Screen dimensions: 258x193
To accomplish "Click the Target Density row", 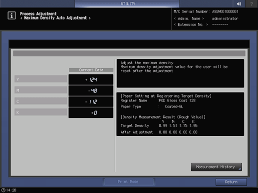I will pos(159,126).
